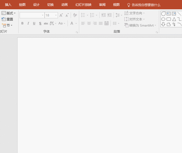This screenshot has width=182, height=153.
Task: Click 转换为 SmartArt button
Action: (140, 25)
